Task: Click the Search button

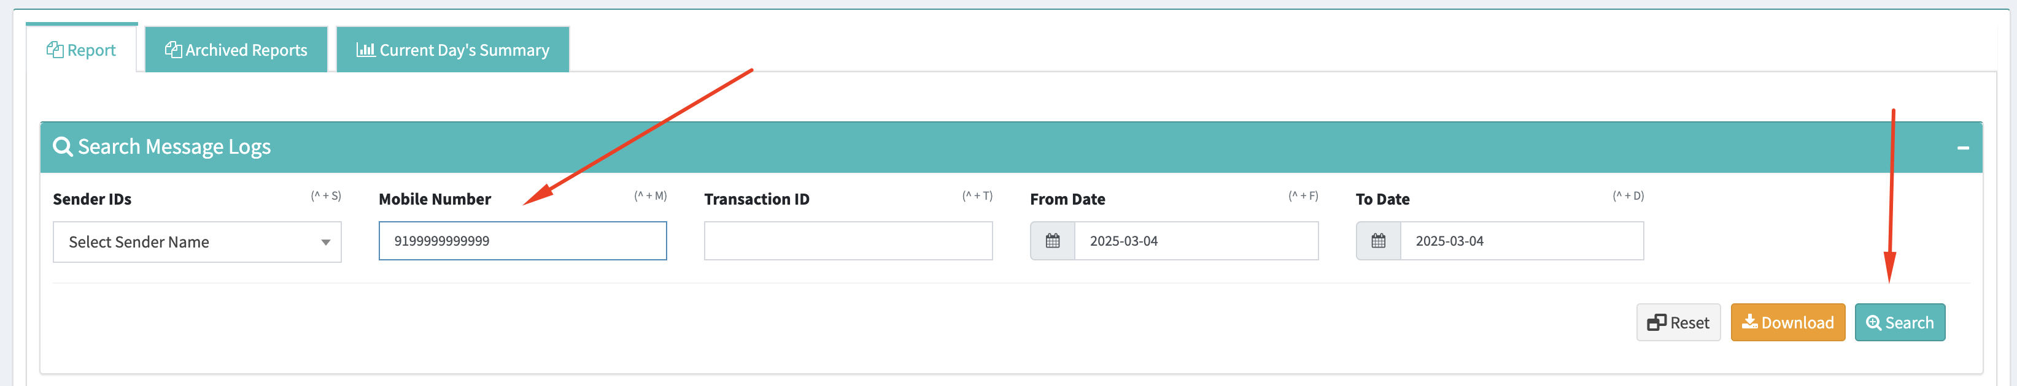Action: coord(1900,323)
